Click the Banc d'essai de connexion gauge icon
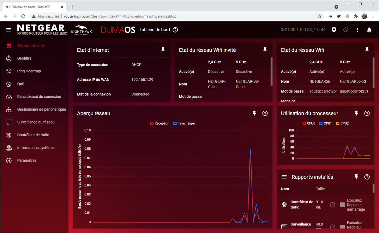The height and width of the screenshot is (233, 379). pos(9,97)
